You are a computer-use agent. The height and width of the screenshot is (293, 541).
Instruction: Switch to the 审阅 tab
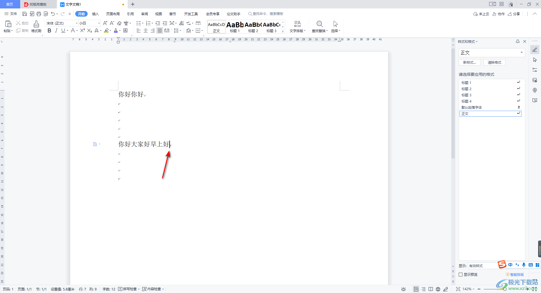click(145, 14)
